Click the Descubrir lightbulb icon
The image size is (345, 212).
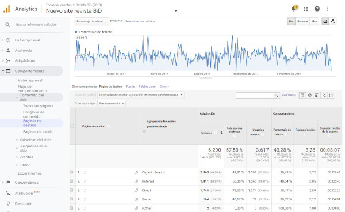(8, 203)
